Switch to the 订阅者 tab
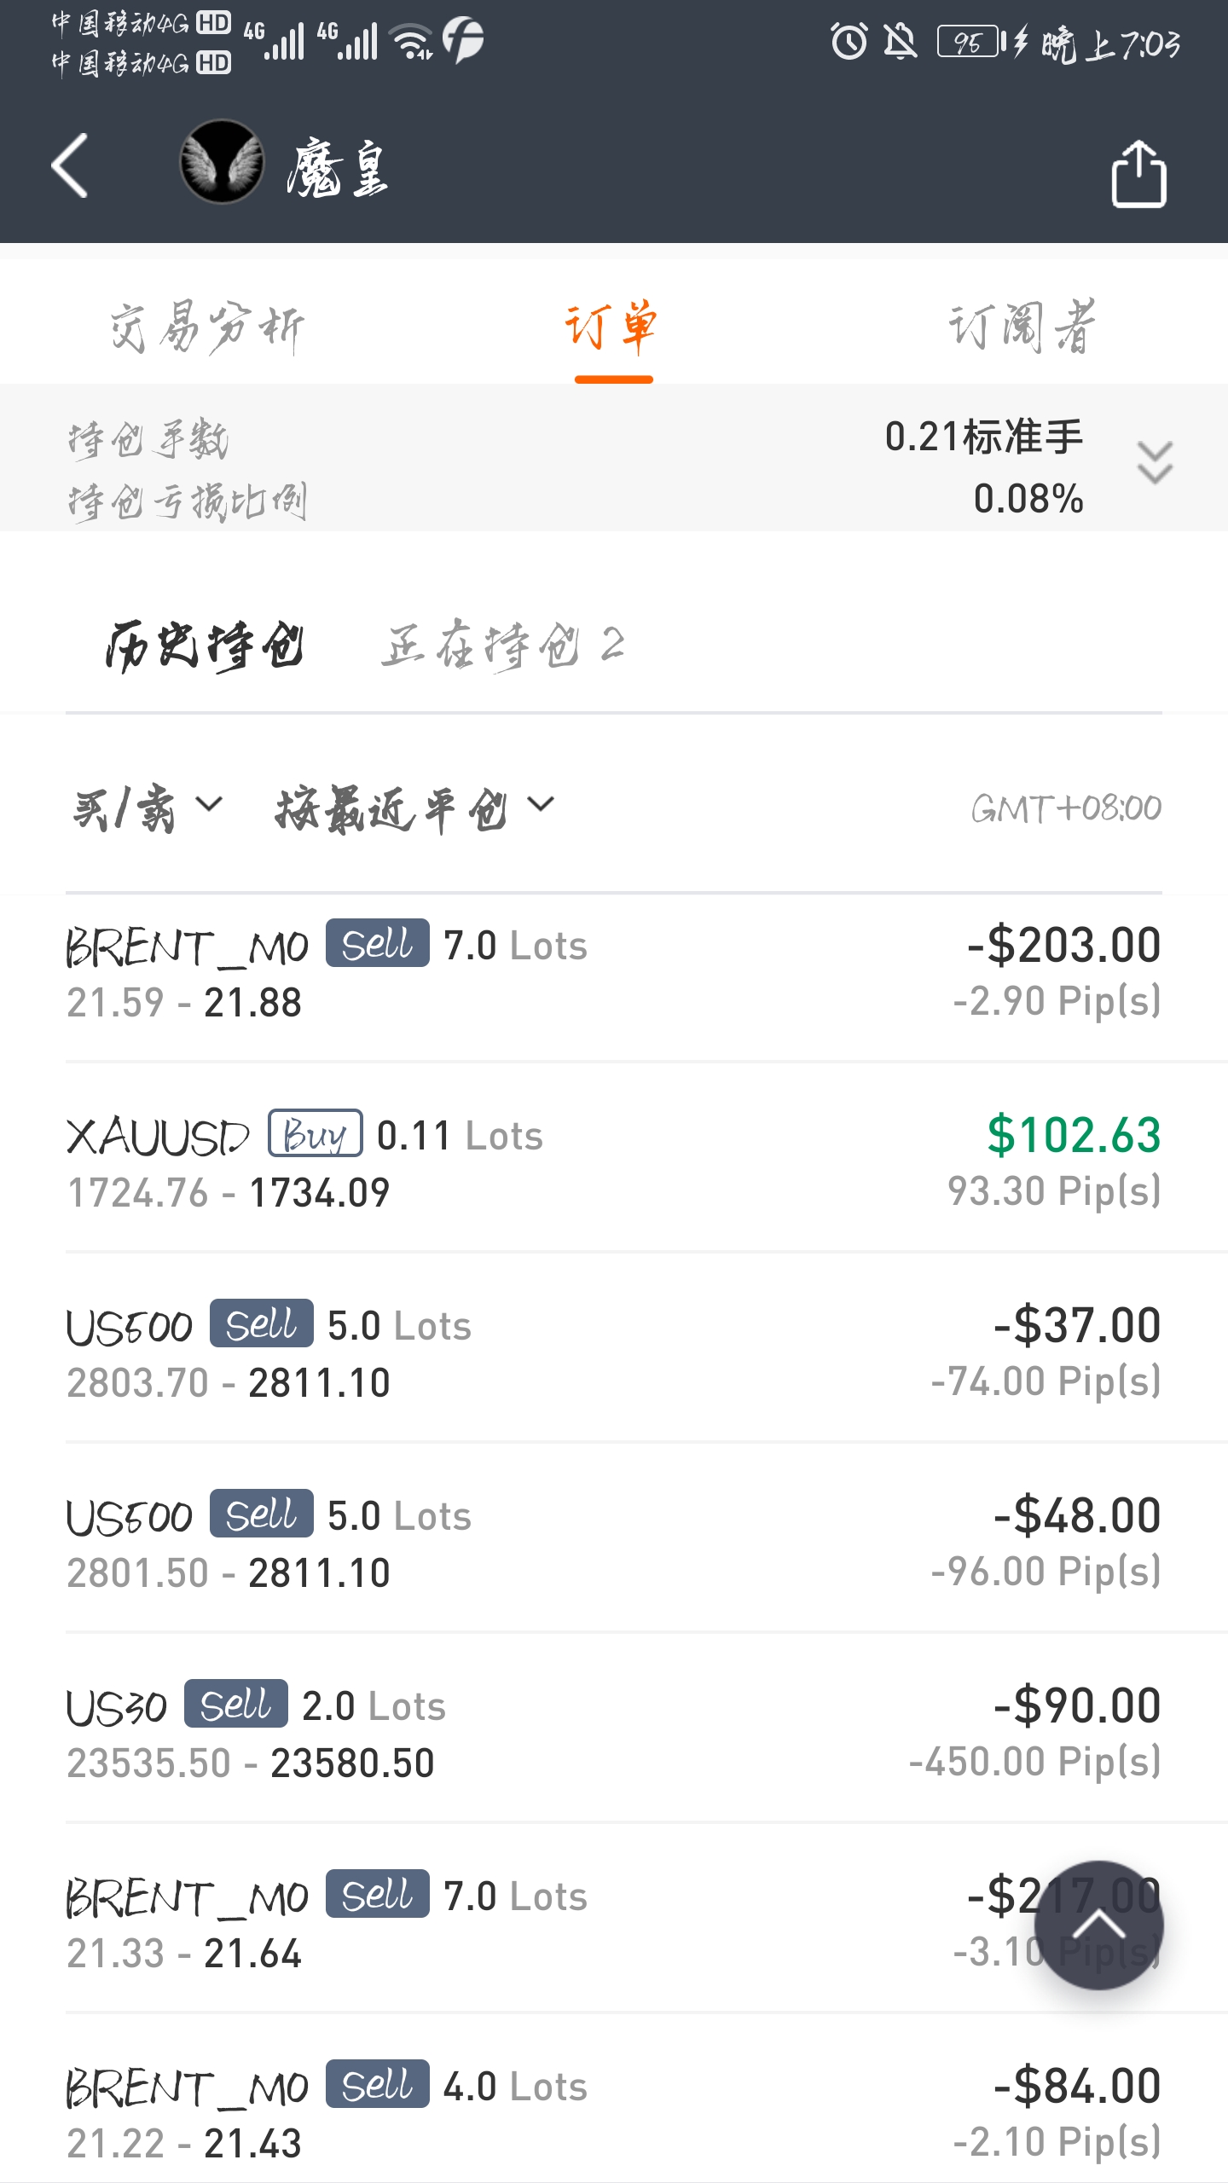The height and width of the screenshot is (2183, 1228). point(1022,327)
